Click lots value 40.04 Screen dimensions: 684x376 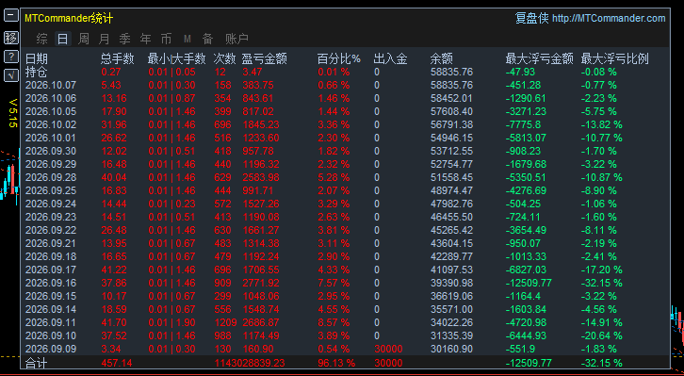click(114, 177)
